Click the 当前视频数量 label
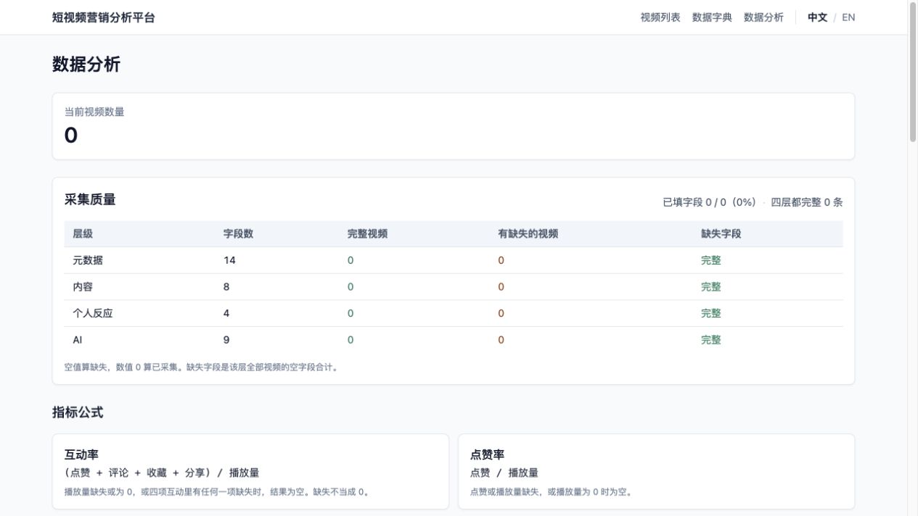 94,112
